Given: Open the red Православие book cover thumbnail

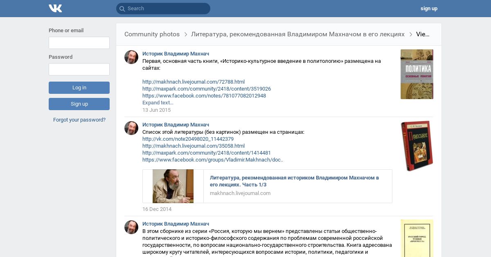Looking at the screenshot, I should point(417,146).
